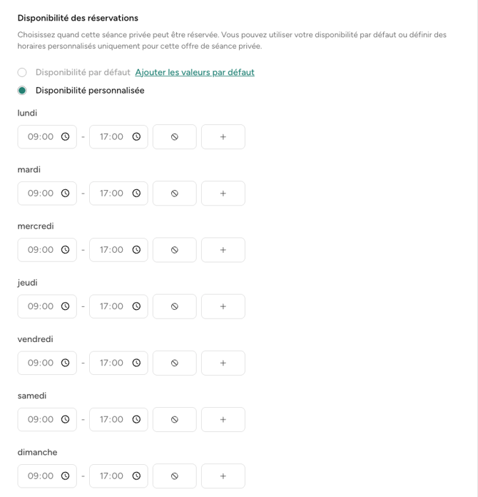This screenshot has height=497, width=478.
Task: Mark lundi as unavailable with block icon
Action: (x=174, y=137)
